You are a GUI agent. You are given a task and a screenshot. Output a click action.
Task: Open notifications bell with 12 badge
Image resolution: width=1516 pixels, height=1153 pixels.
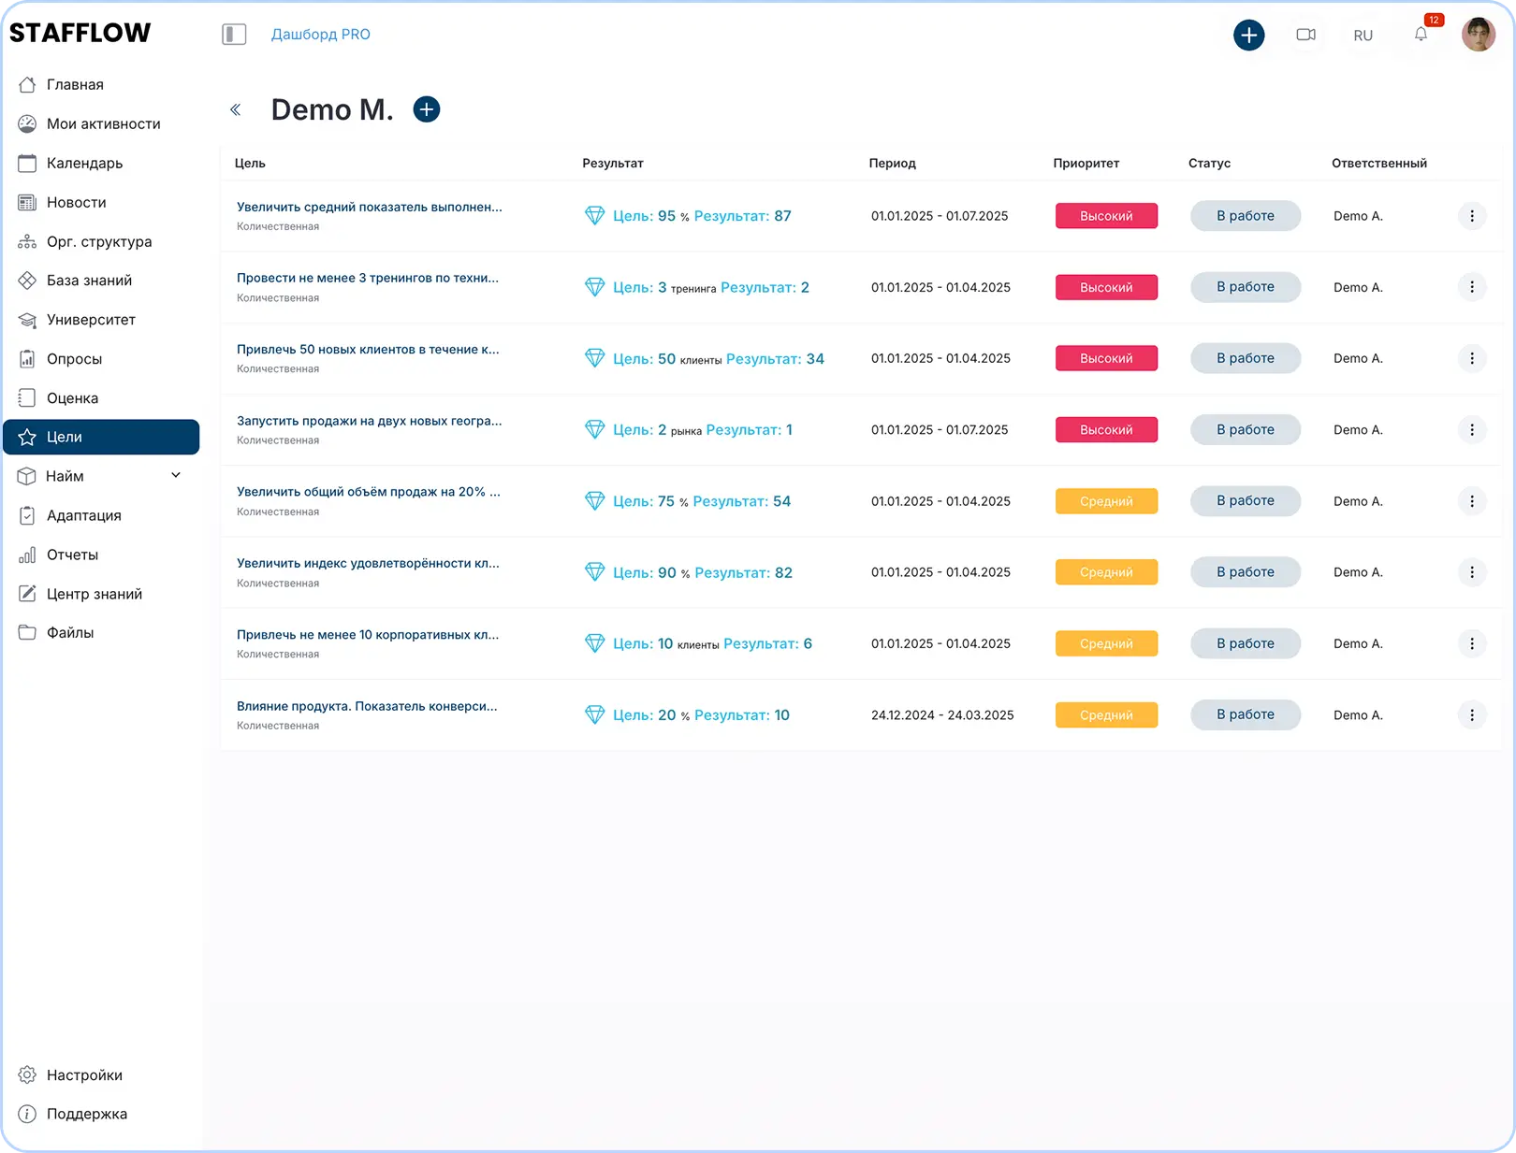(x=1421, y=35)
